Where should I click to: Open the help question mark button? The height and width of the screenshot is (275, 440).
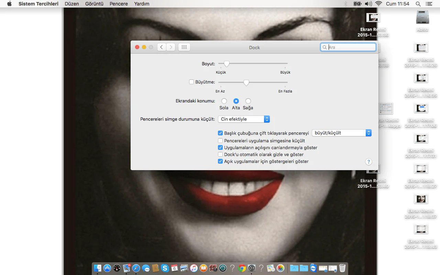[x=368, y=162]
